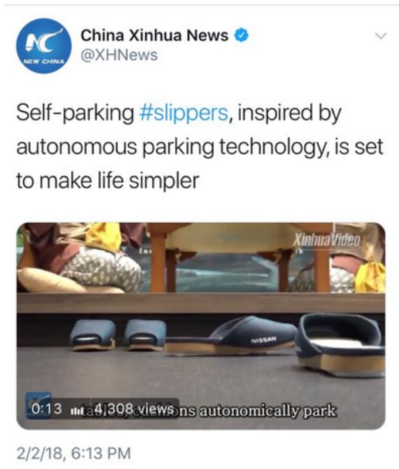Open the China Xinhua News profile avatar
Screen dimensions: 399x469
[x=44, y=46]
